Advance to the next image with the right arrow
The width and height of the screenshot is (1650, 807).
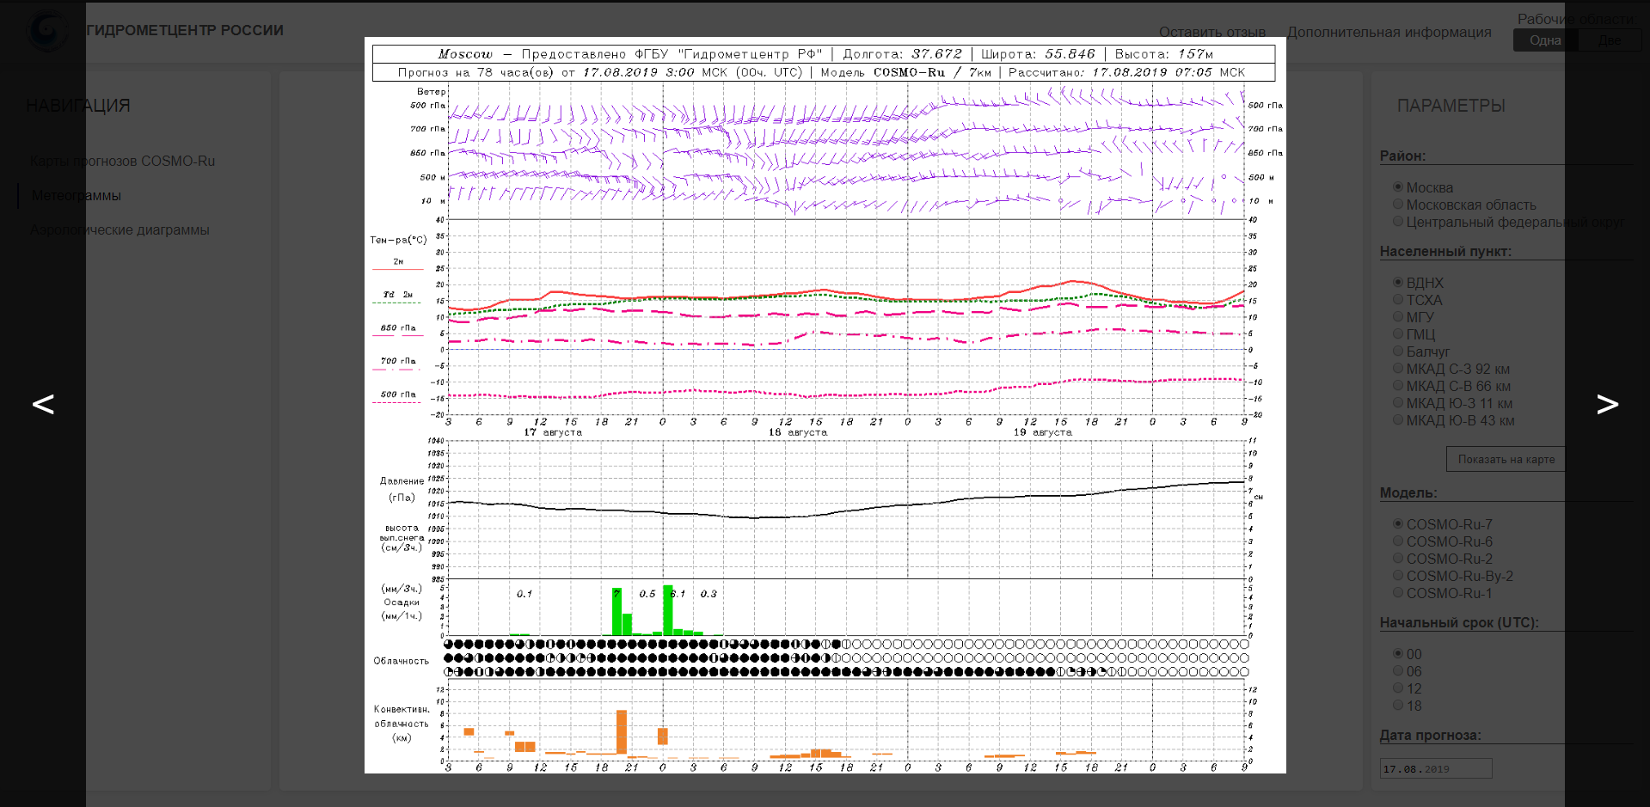[x=1607, y=404]
